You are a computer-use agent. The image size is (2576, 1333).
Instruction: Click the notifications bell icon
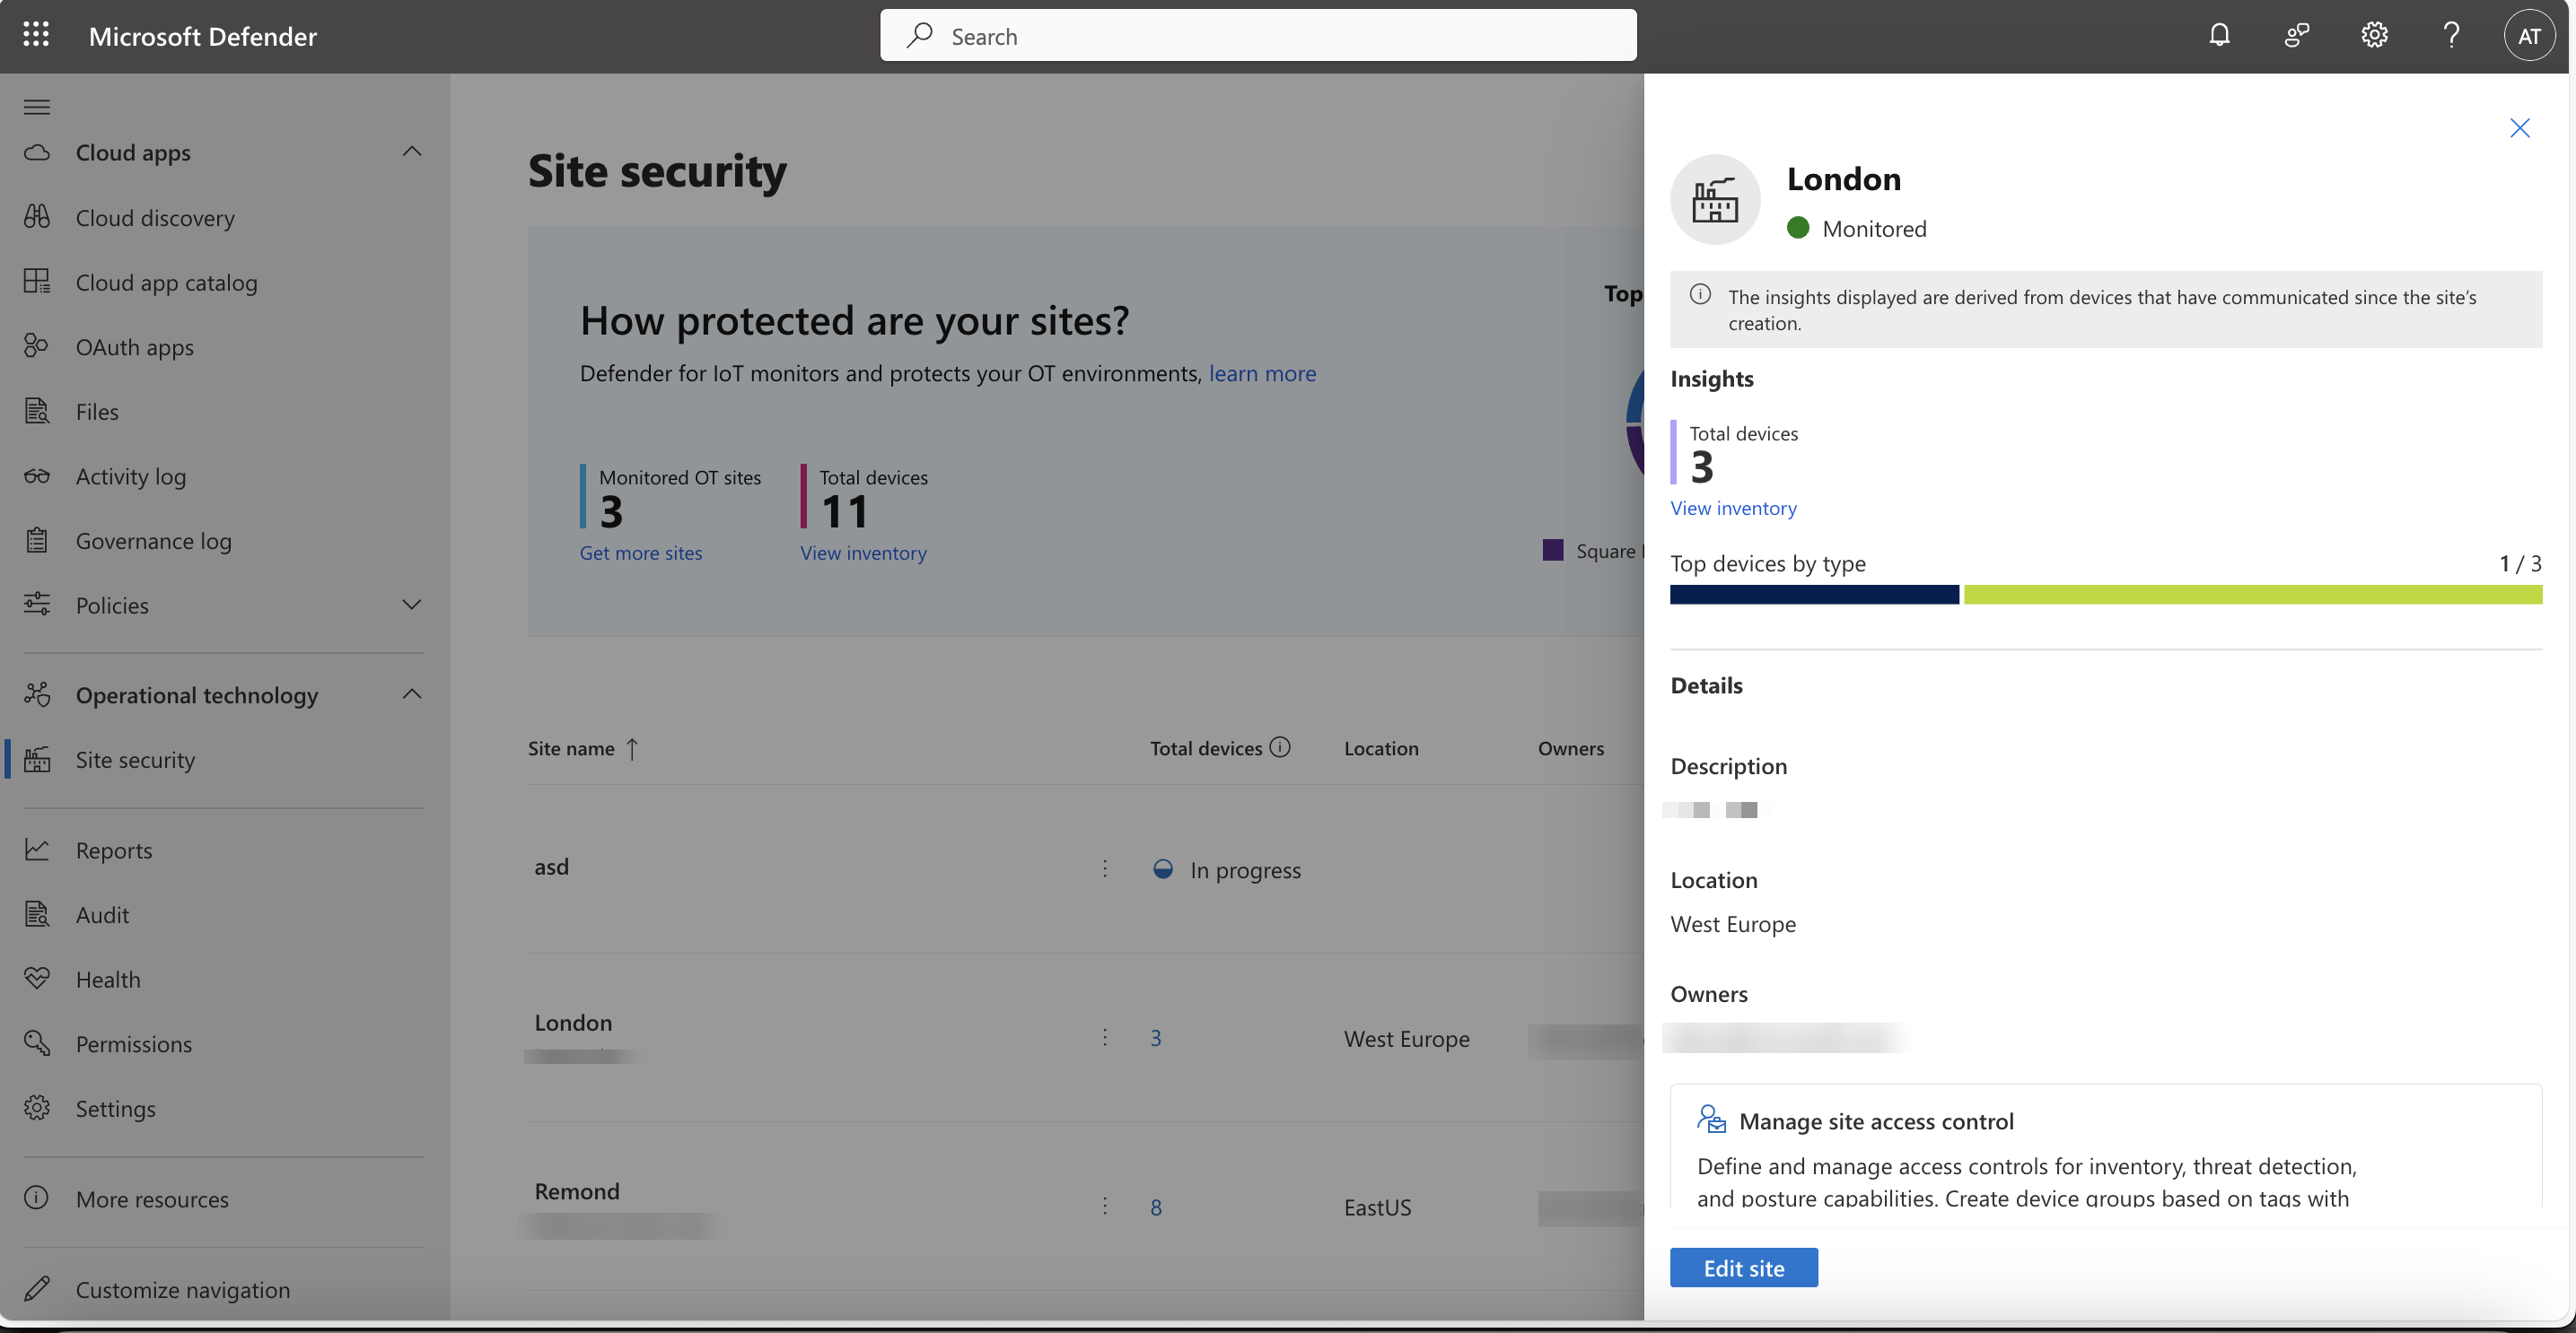pyautogui.click(x=2219, y=35)
